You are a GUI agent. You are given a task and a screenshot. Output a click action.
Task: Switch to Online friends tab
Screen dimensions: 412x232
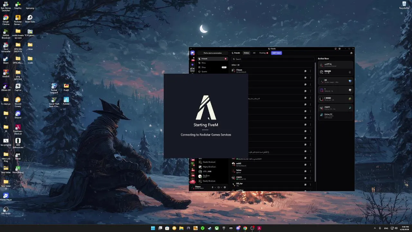(x=246, y=53)
